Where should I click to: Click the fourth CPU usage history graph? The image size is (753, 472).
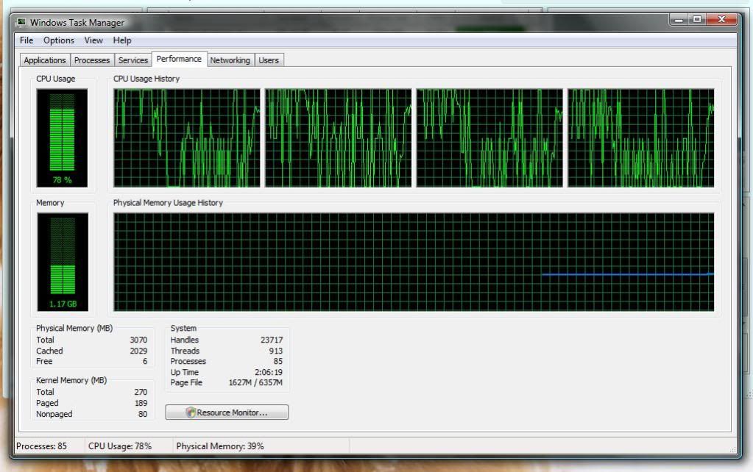click(x=641, y=137)
